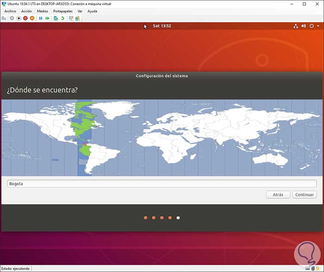Viewport: 324px width, 272px height.
Task: Click the Bogota location text field
Action: (162, 183)
